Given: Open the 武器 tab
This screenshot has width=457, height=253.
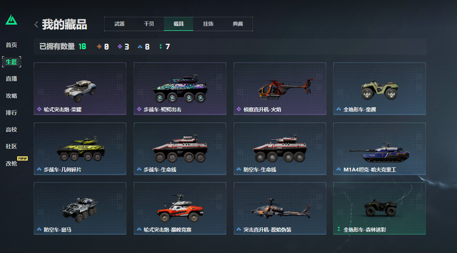Looking at the screenshot, I should coord(119,24).
